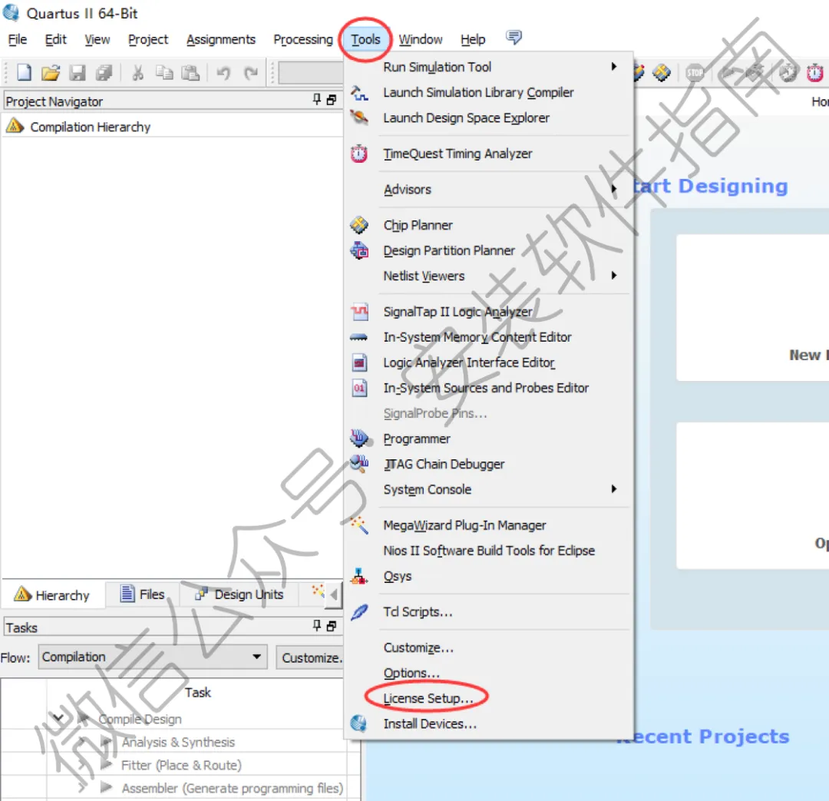Click the Customize button in Tasks
The width and height of the screenshot is (829, 801).
tap(310, 657)
